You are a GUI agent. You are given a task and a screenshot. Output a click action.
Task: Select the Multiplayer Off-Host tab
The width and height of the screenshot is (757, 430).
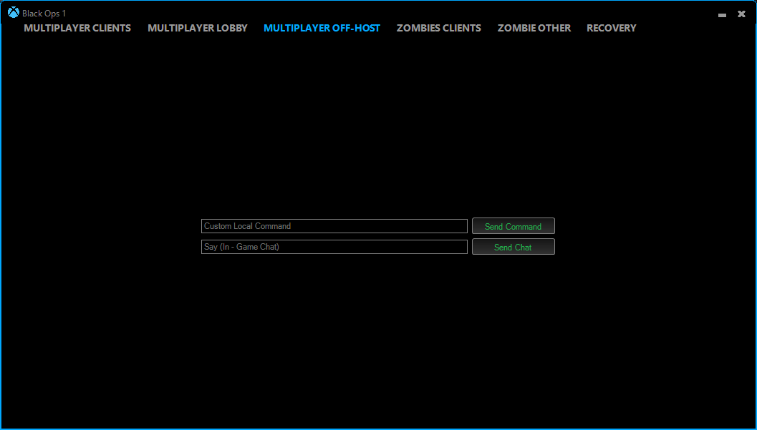click(x=322, y=28)
